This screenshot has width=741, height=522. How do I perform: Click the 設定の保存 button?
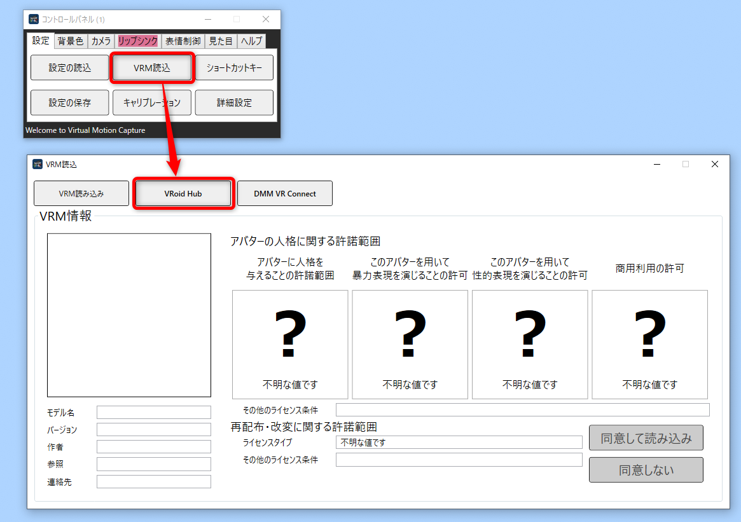point(69,102)
